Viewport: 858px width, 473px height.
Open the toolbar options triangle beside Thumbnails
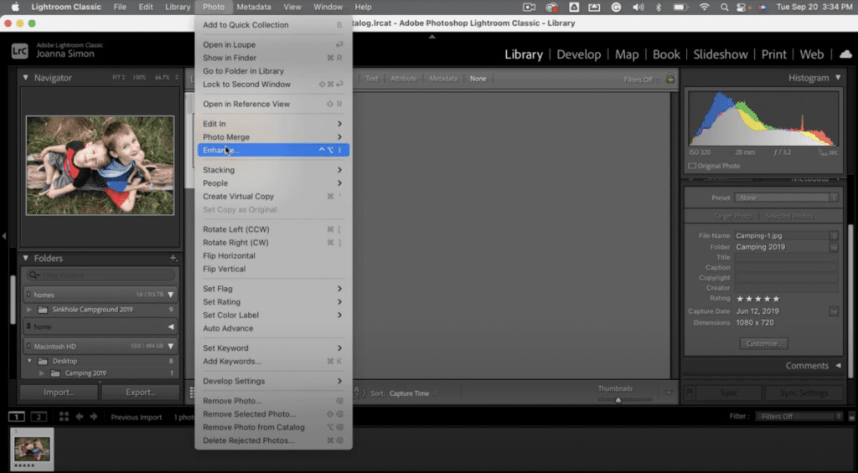[x=669, y=393]
